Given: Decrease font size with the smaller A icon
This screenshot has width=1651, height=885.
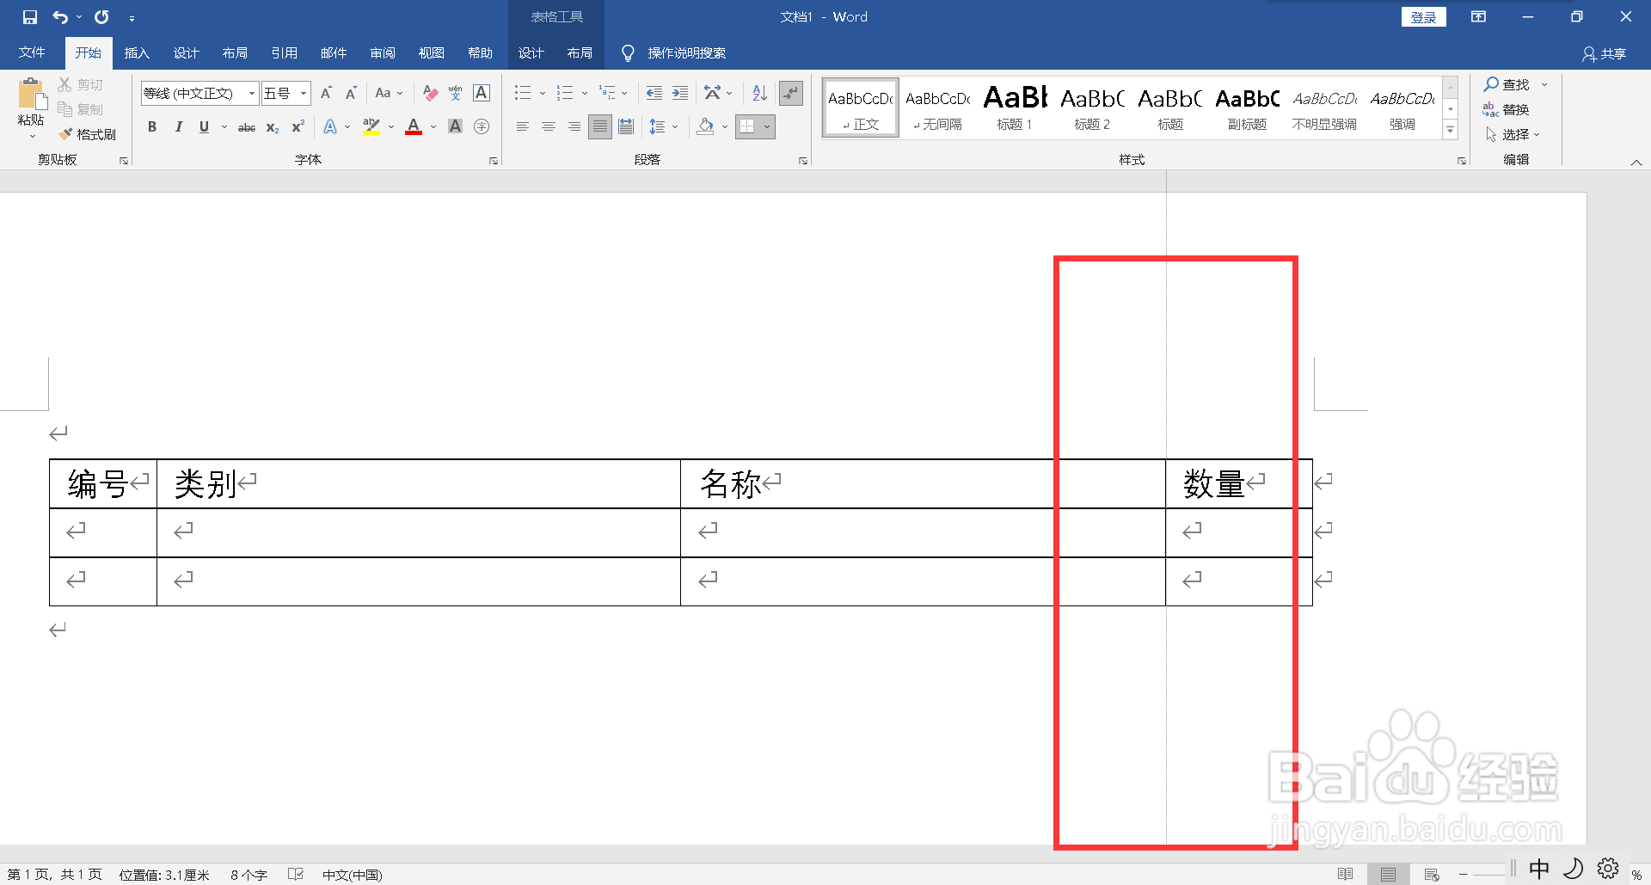Looking at the screenshot, I should (351, 93).
